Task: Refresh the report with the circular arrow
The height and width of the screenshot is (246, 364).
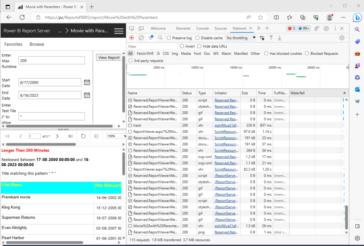Action: [83, 136]
